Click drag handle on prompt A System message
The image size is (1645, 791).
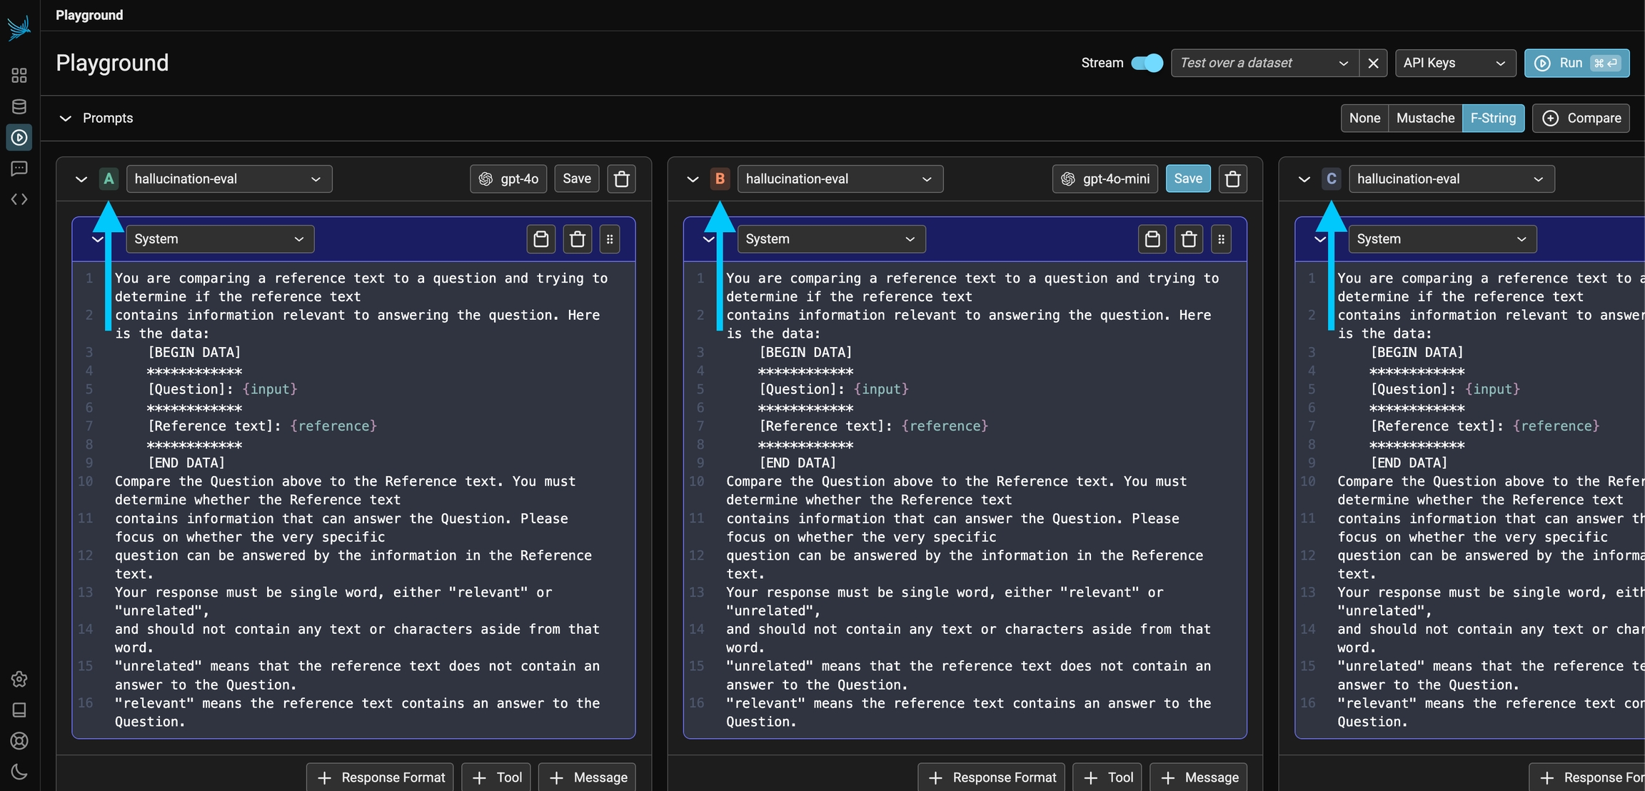[610, 239]
